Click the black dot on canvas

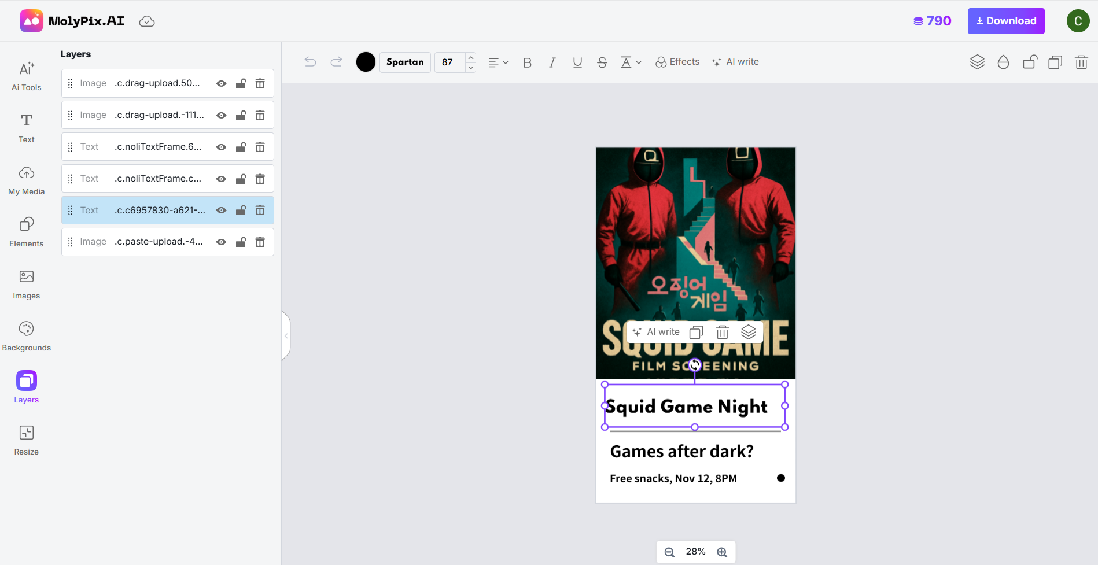pyautogui.click(x=781, y=478)
